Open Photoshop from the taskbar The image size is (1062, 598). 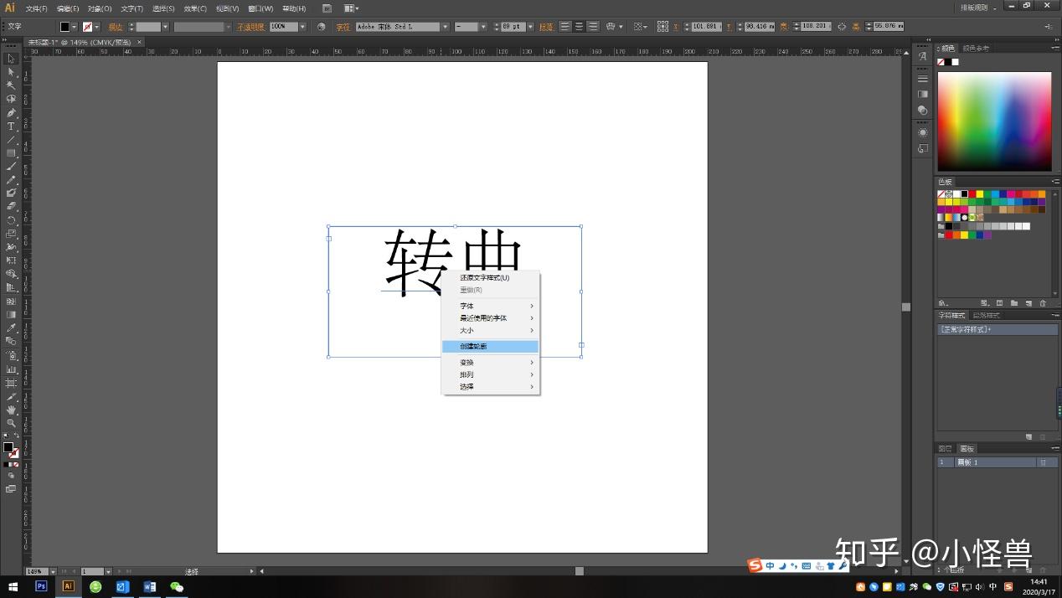point(41,587)
